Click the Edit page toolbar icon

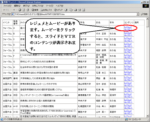tap(80, 10)
